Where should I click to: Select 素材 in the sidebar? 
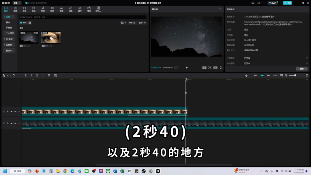point(8,22)
